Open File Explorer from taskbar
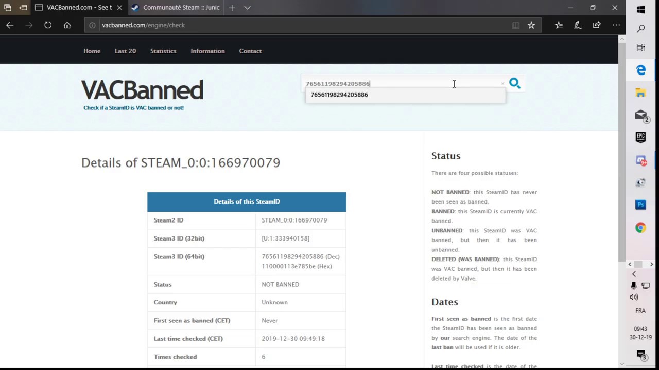 coord(640,93)
